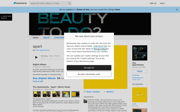
Task: Open fifth vinyl thumbnail with yellow cover
Action: coord(75,94)
